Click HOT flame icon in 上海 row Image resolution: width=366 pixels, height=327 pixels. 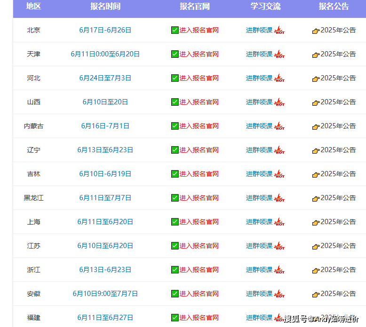point(279,222)
